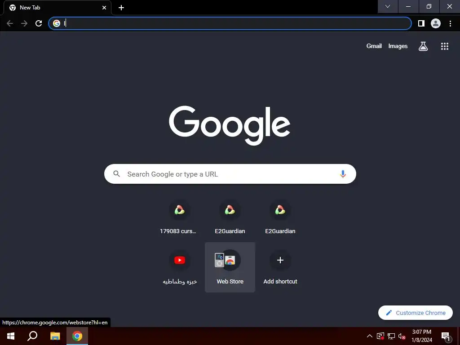The image size is (460, 345).
Task: Click the Google logo
Action: (230, 126)
